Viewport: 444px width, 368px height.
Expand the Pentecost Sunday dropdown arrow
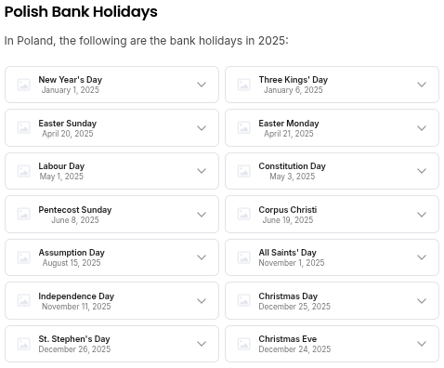coord(202,215)
